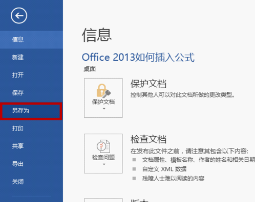Go to 共享 in the sidebar
This screenshot has height=202, width=255.
point(31,146)
